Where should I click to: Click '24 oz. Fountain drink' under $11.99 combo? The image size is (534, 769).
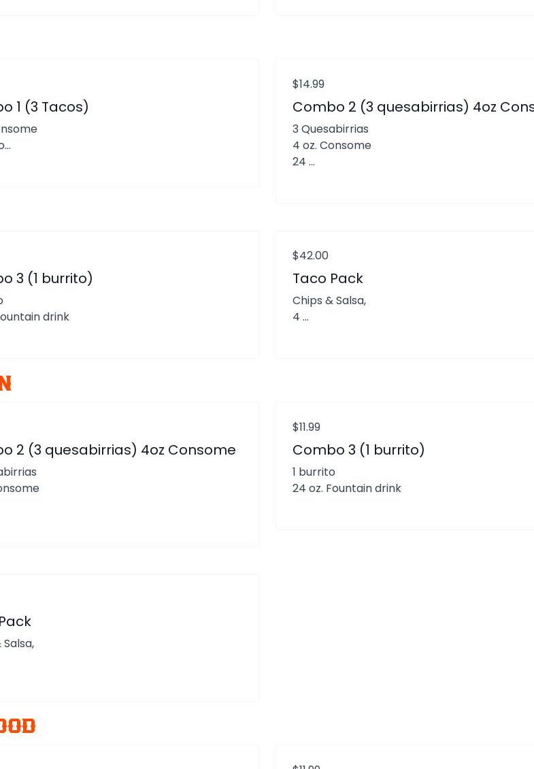[346, 488]
